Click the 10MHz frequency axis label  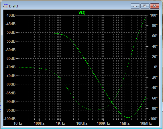pos(146,123)
